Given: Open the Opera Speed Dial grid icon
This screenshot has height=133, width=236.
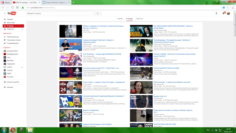Looking at the screenshot, I should click(17, 7).
